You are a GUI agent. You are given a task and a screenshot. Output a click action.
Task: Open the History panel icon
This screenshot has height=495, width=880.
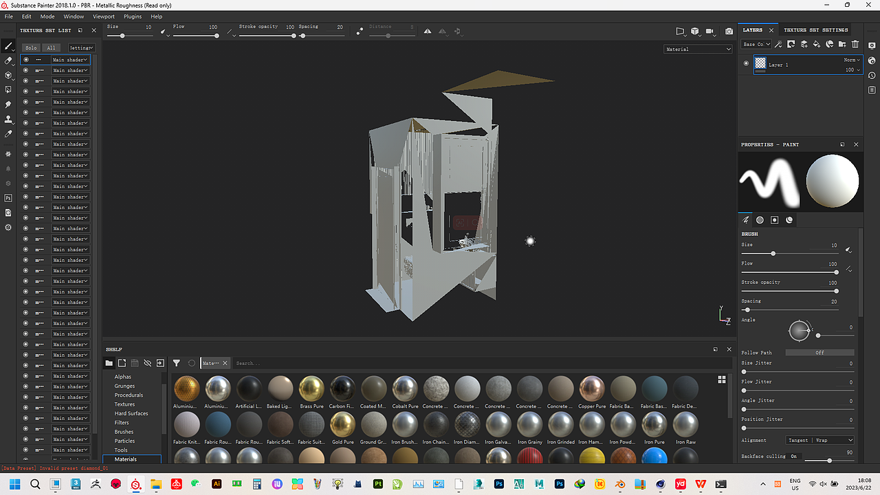(872, 76)
